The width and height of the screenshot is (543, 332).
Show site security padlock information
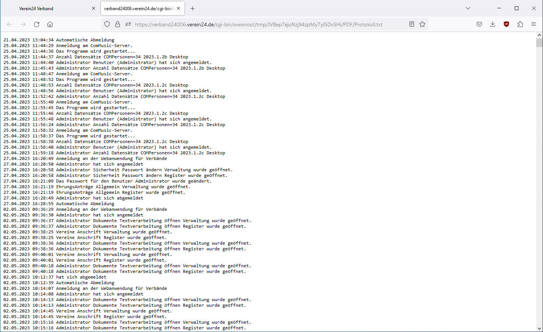point(118,24)
